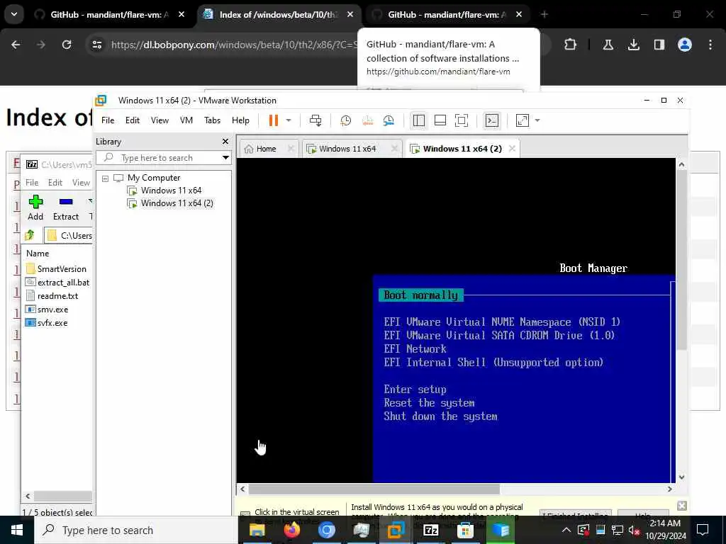Viewport: 726px width, 544px height.
Task: Click the grayed-out revert to snapshot icon
Action: (x=367, y=120)
